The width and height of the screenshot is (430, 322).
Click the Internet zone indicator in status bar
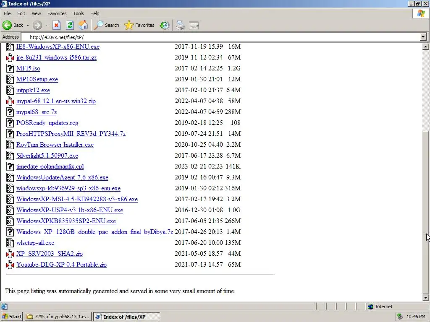click(x=380, y=306)
